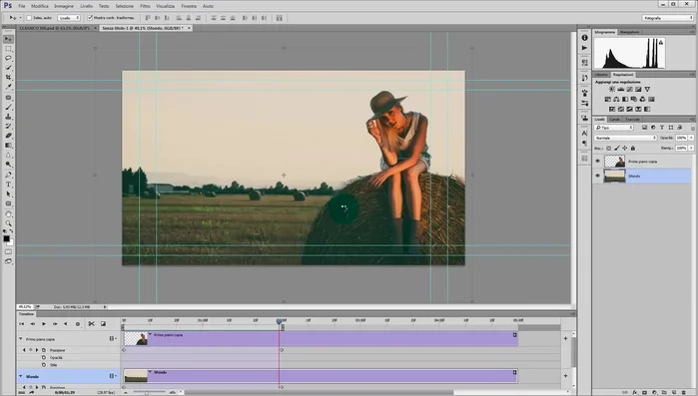Select the Brush tool in the toolbox
698x396 pixels.
coord(8,107)
